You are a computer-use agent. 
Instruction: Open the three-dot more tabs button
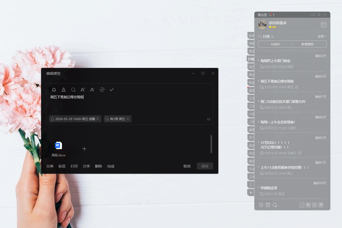point(251,185)
